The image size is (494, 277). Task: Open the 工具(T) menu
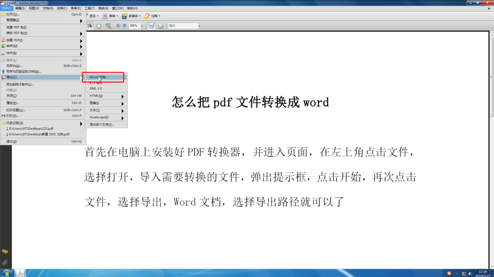[90, 8]
